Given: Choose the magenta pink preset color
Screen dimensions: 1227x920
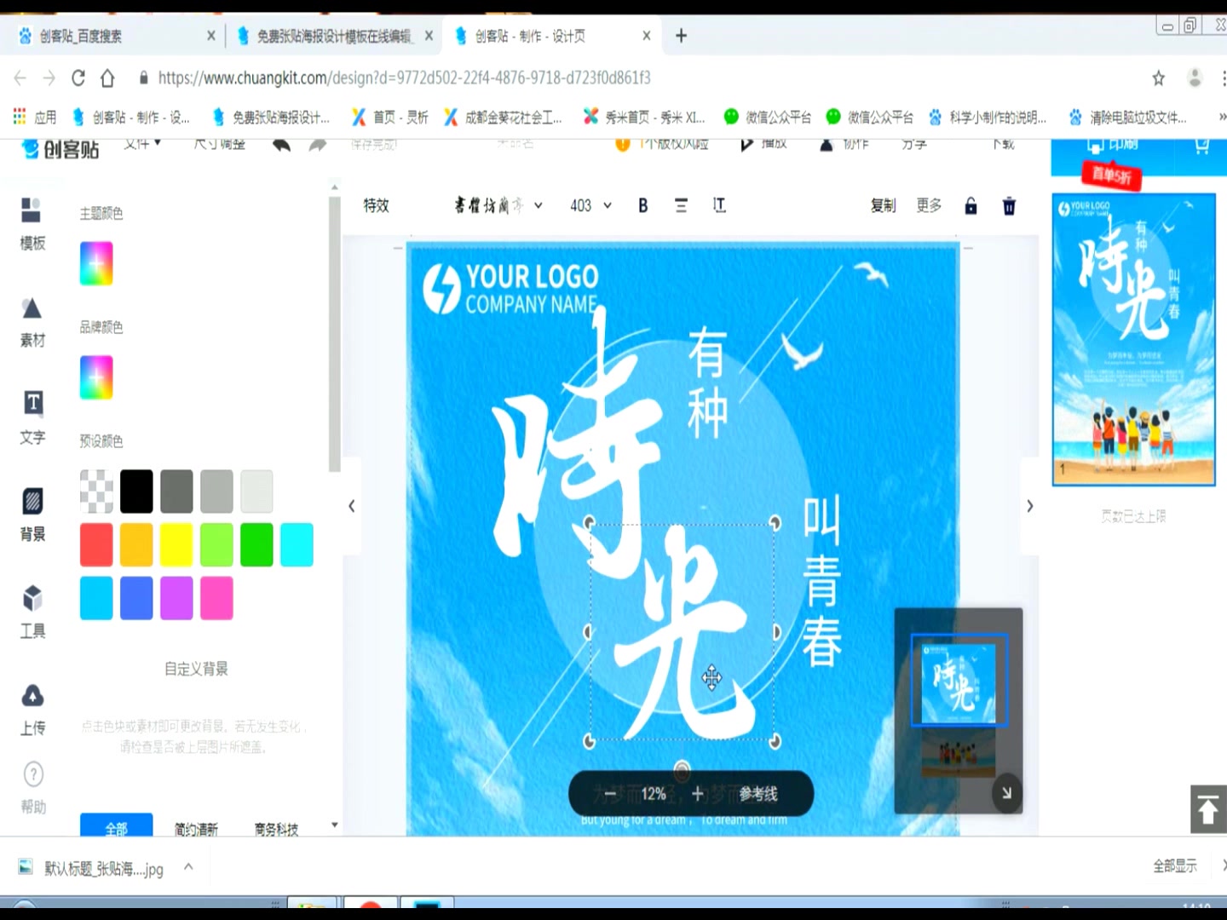Looking at the screenshot, I should tap(216, 598).
